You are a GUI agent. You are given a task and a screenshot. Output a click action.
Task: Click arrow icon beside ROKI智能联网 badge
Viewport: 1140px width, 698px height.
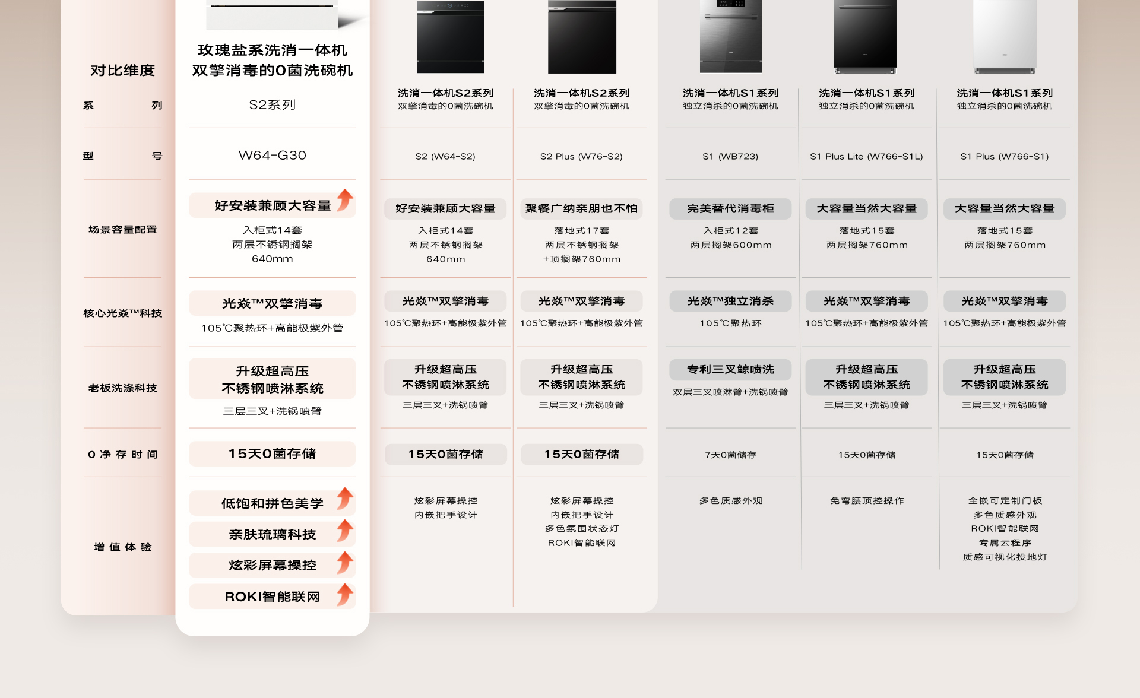click(345, 594)
